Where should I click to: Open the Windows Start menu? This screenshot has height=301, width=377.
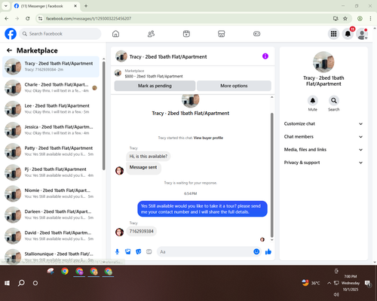pyautogui.click(x=7, y=283)
